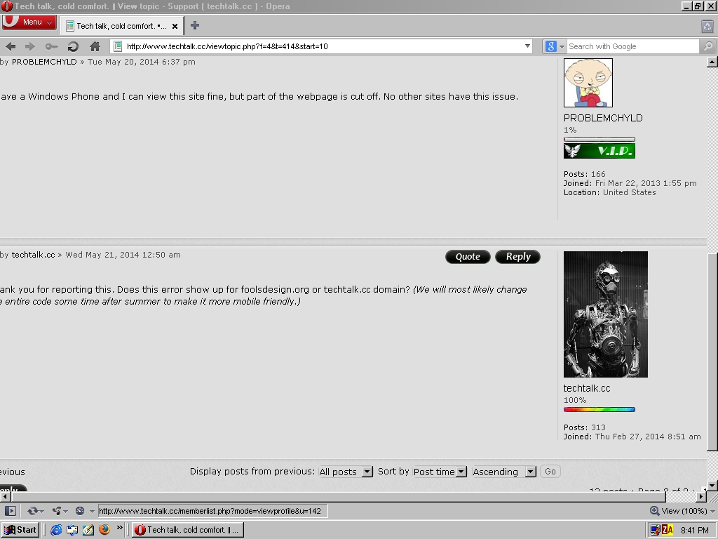This screenshot has width=718, height=539.
Task: Click the search magnifier icon
Action: [x=707, y=46]
